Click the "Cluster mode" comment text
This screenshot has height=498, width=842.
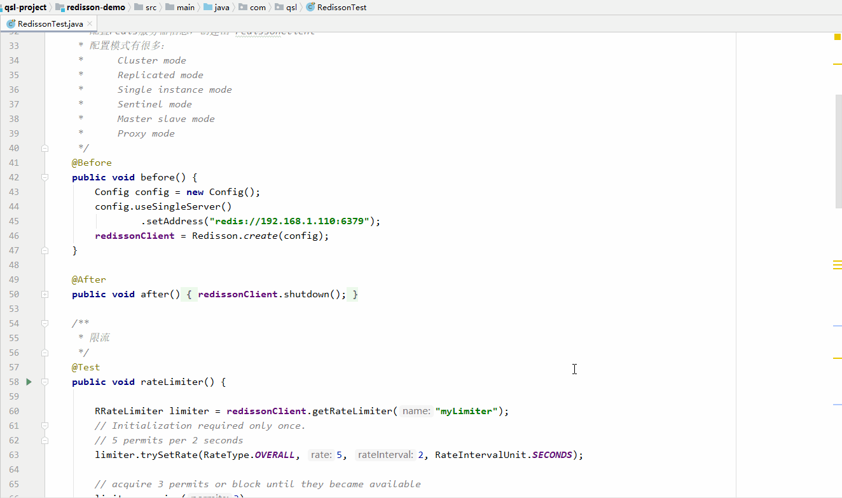click(152, 60)
